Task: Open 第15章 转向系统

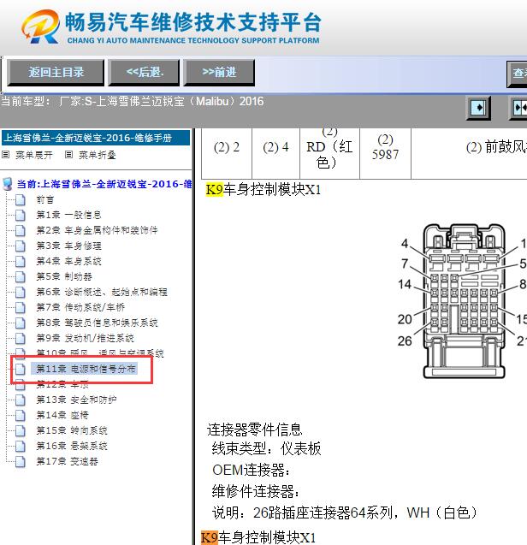Action: point(72,430)
